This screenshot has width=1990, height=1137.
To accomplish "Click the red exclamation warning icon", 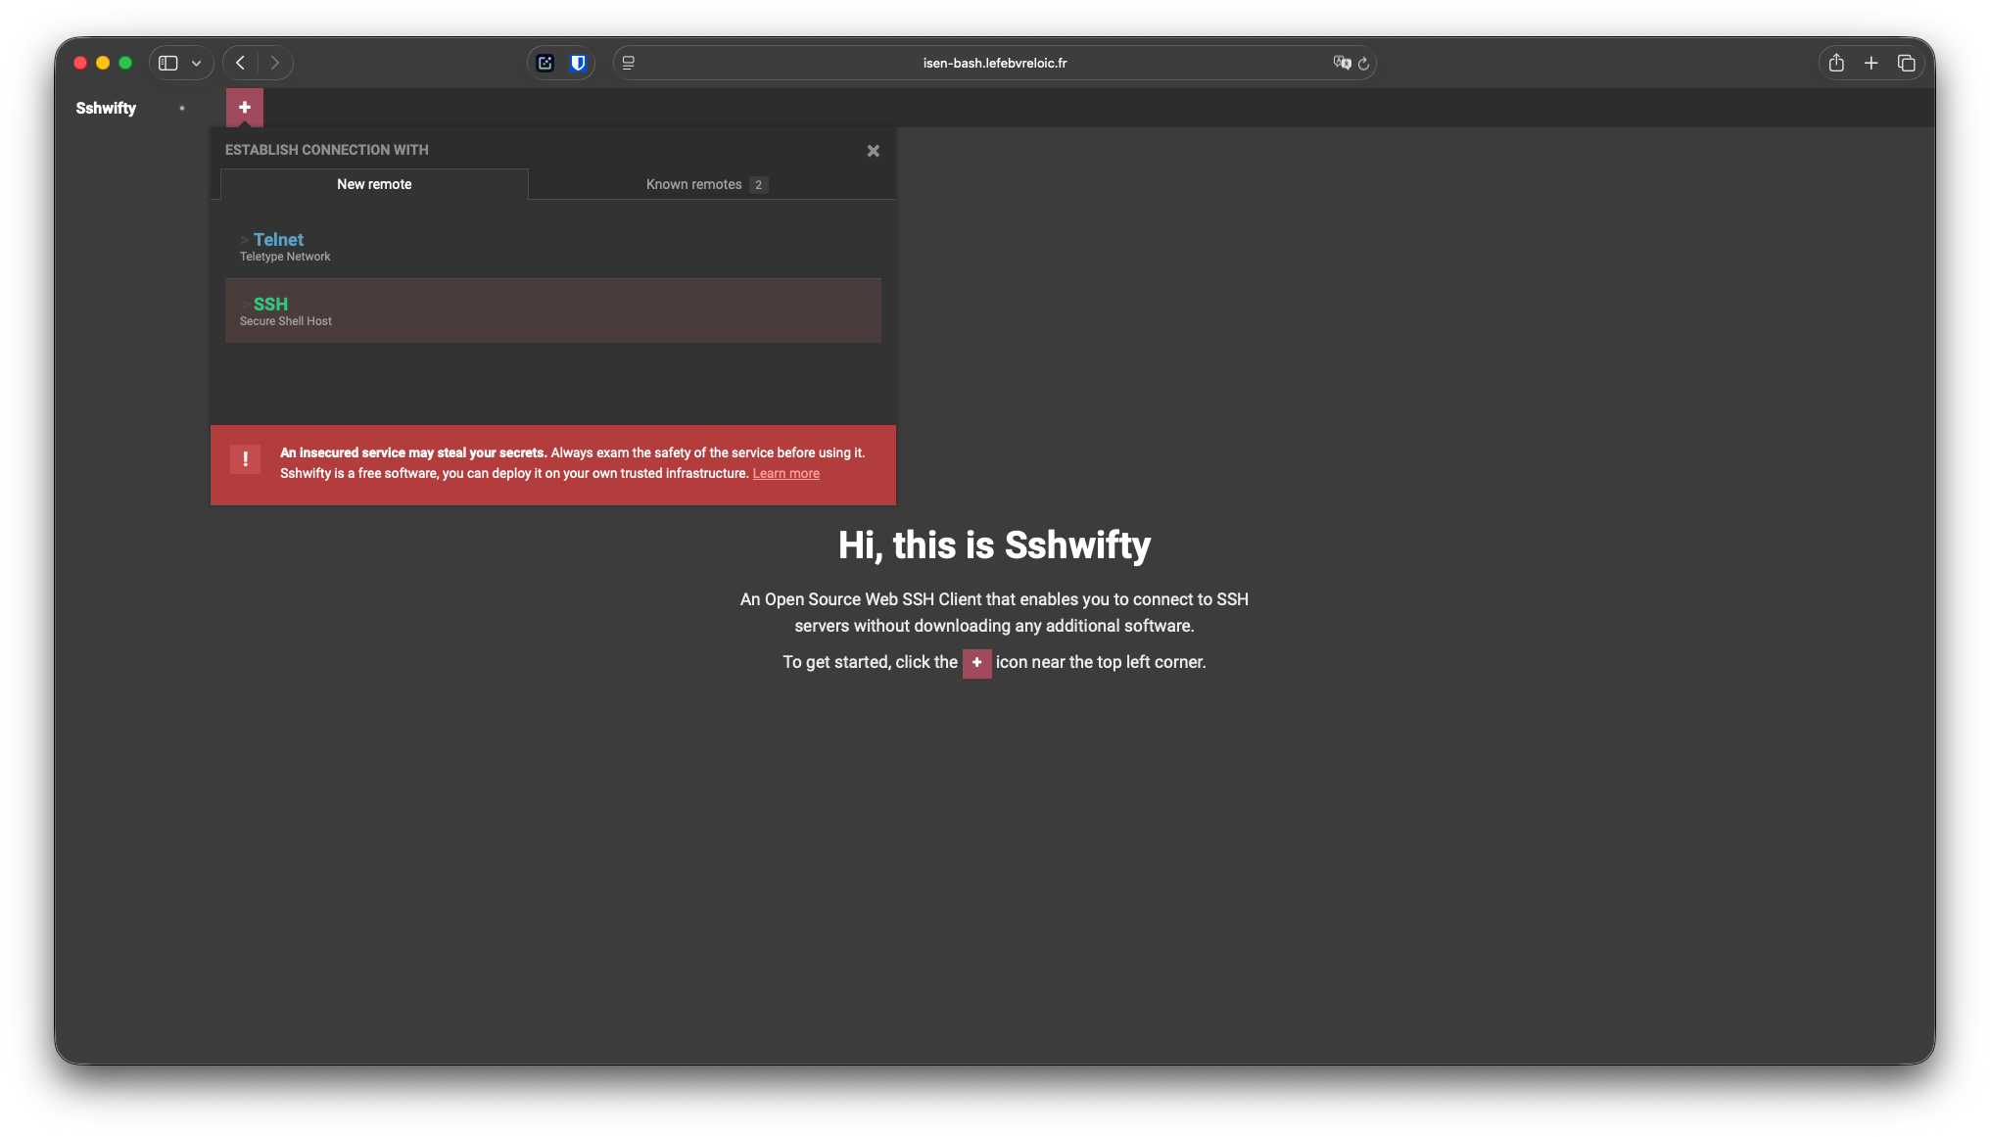I will coord(245,459).
